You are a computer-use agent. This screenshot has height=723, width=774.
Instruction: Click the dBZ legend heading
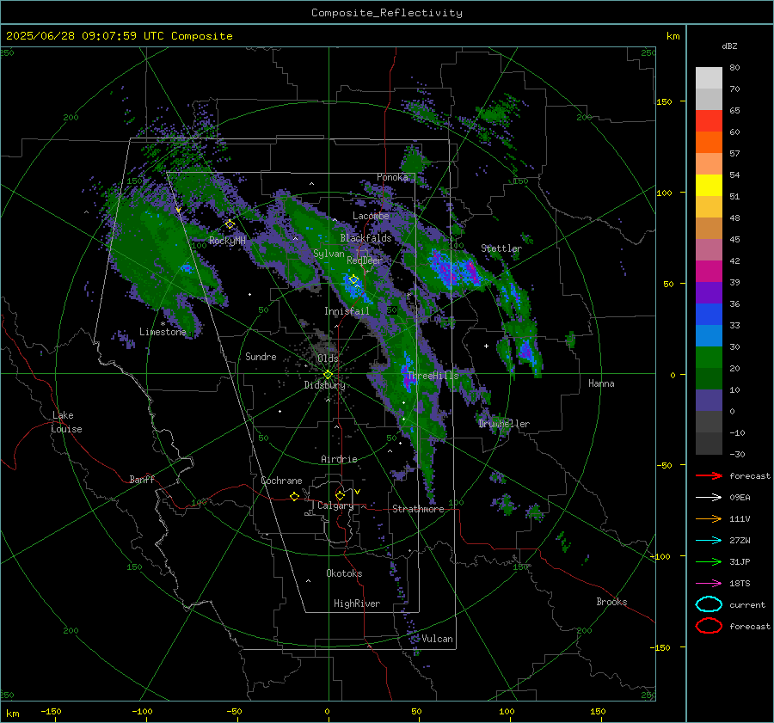tap(729, 46)
